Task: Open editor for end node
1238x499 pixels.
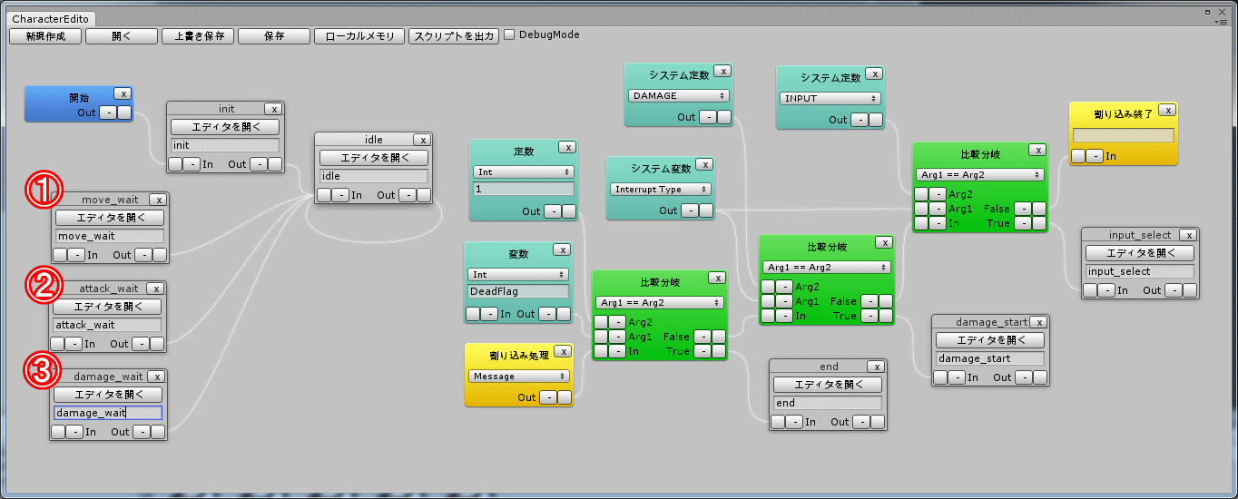Action: tap(827, 385)
